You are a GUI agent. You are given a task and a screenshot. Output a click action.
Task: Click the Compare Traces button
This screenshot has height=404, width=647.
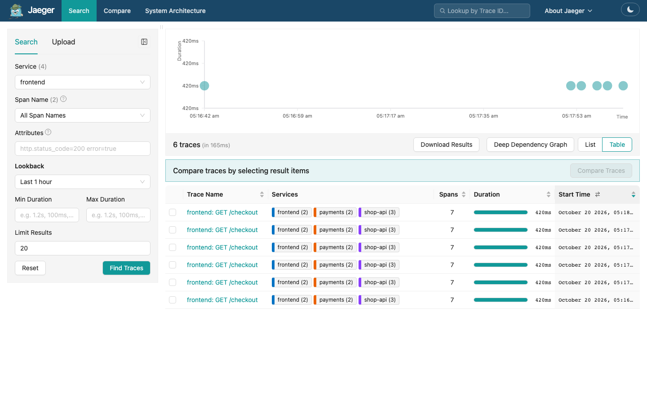point(601,171)
